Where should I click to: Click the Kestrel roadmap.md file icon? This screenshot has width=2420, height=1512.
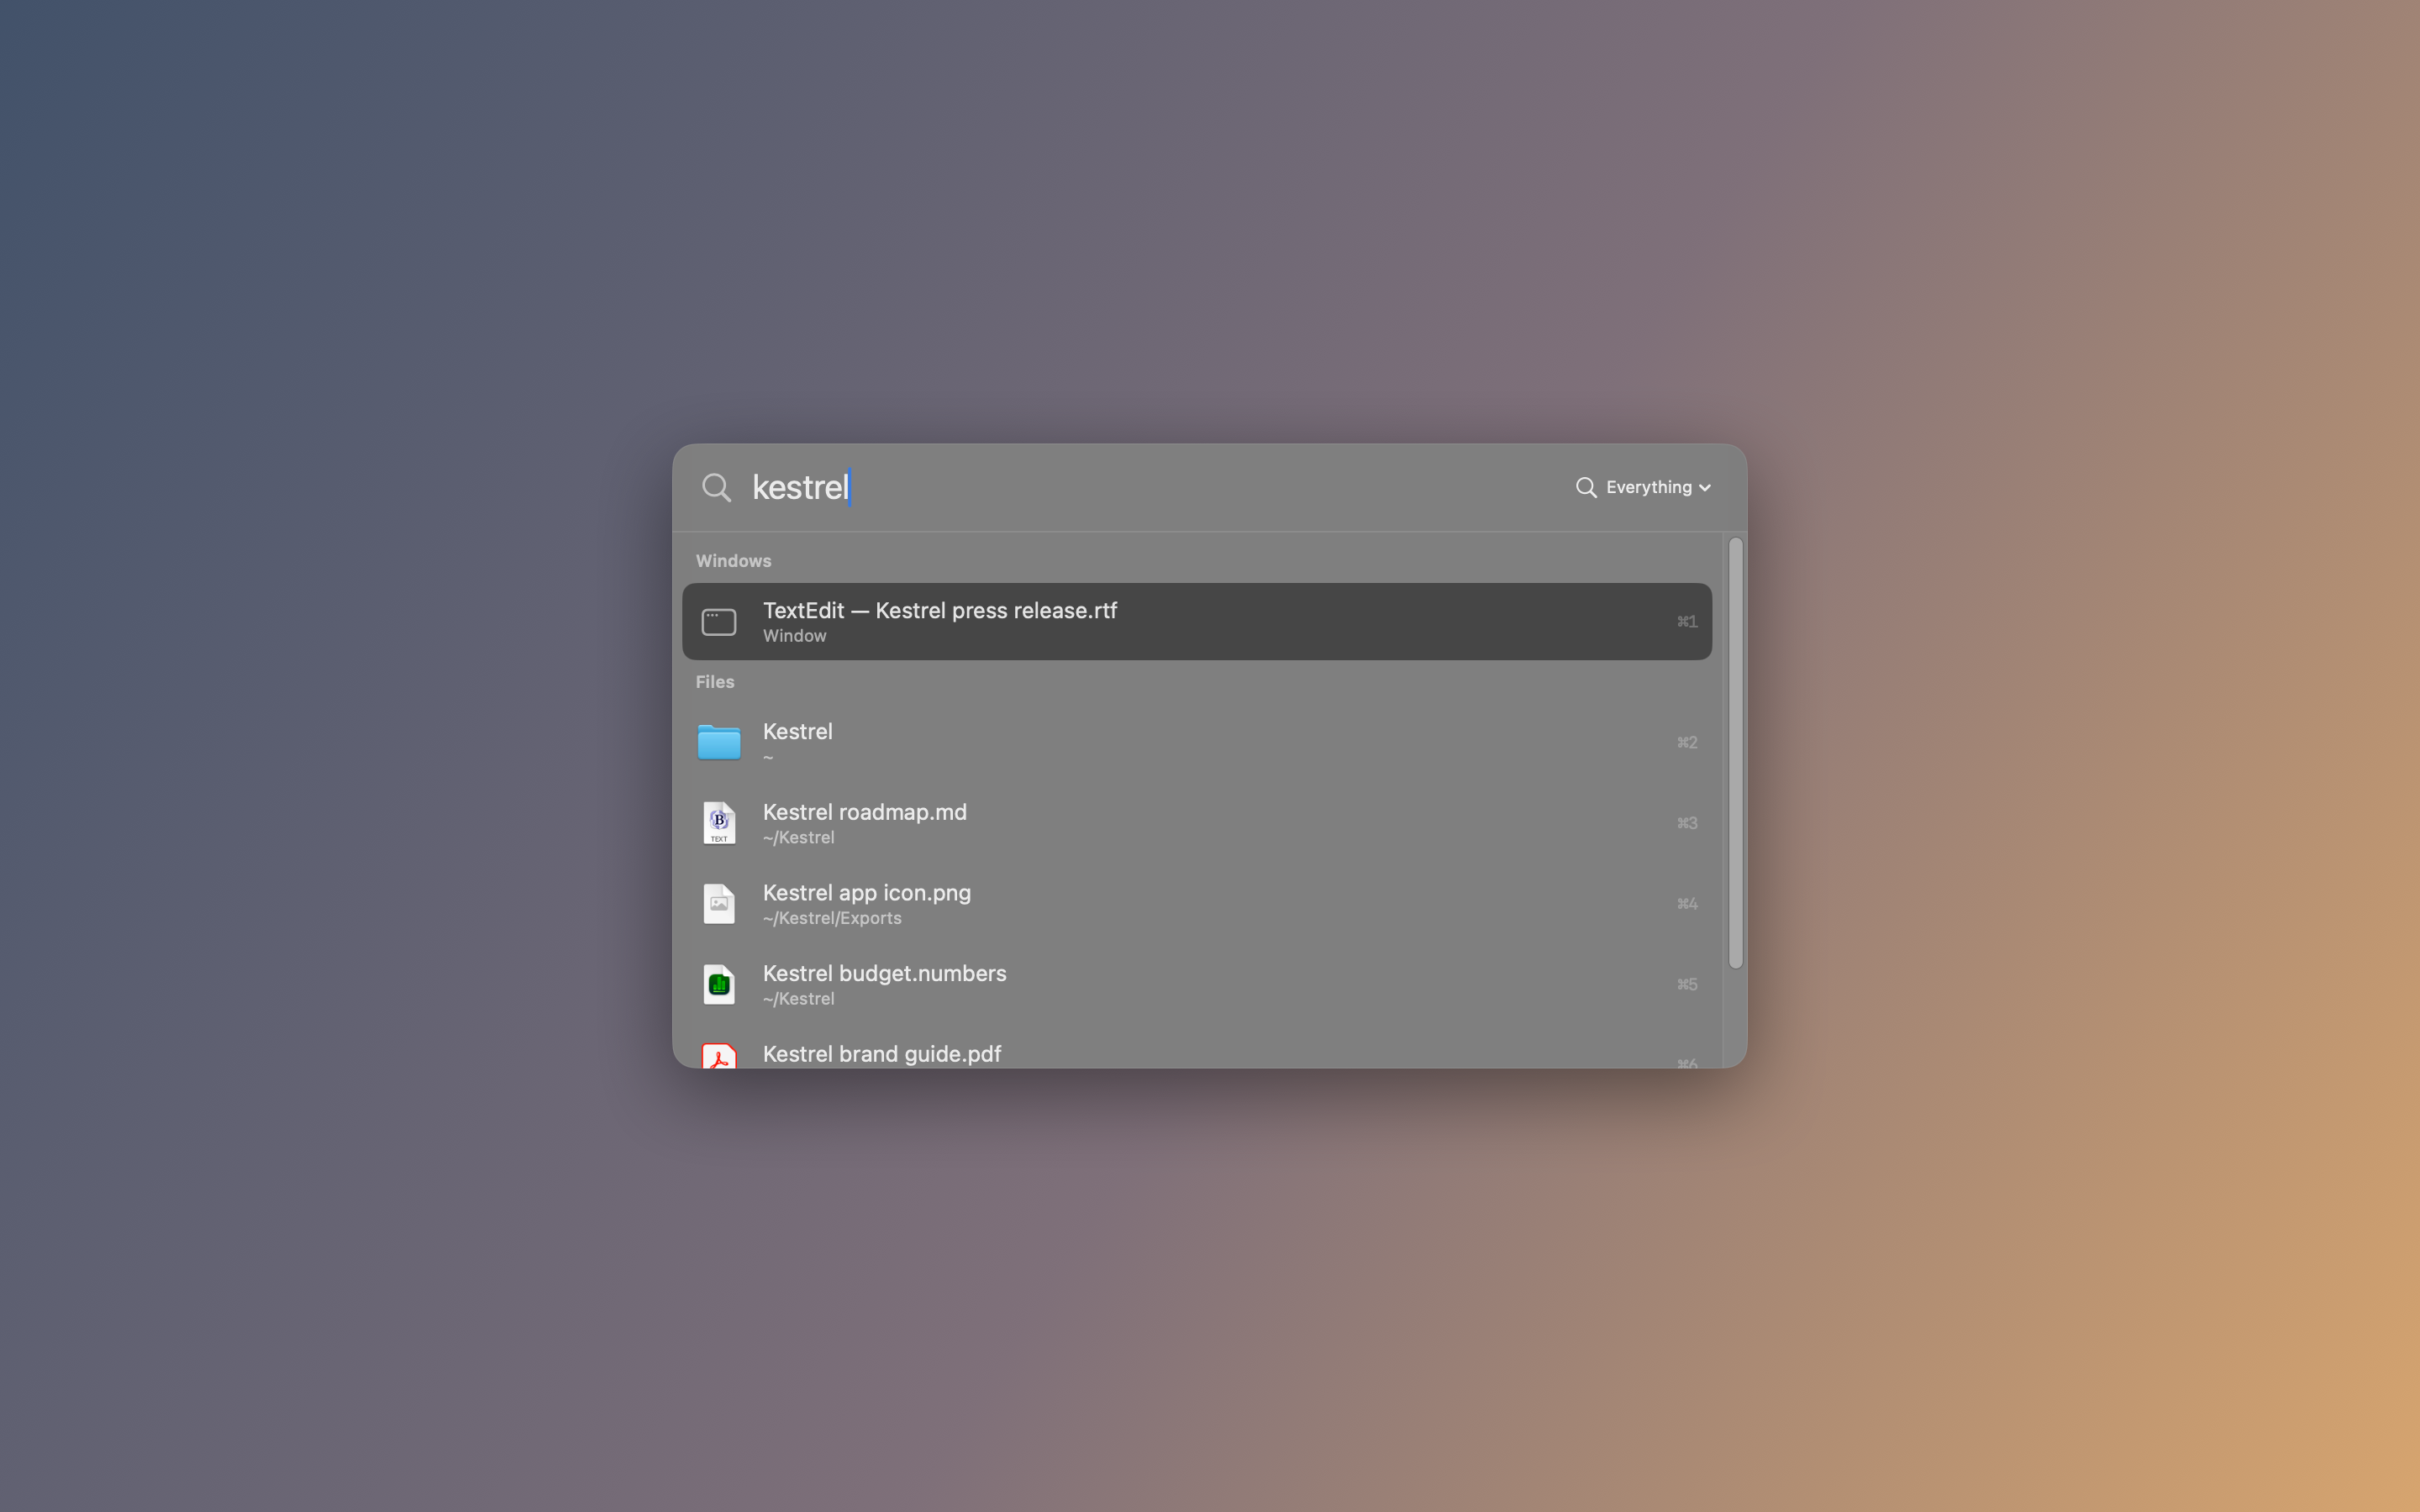[x=719, y=823]
